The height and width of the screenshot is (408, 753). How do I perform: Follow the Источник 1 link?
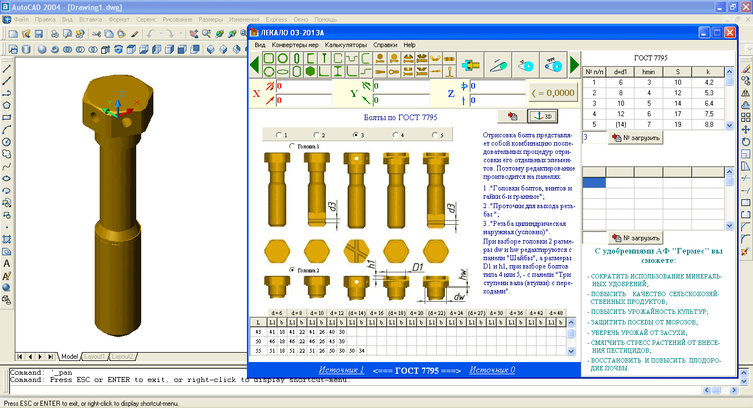[x=341, y=370]
